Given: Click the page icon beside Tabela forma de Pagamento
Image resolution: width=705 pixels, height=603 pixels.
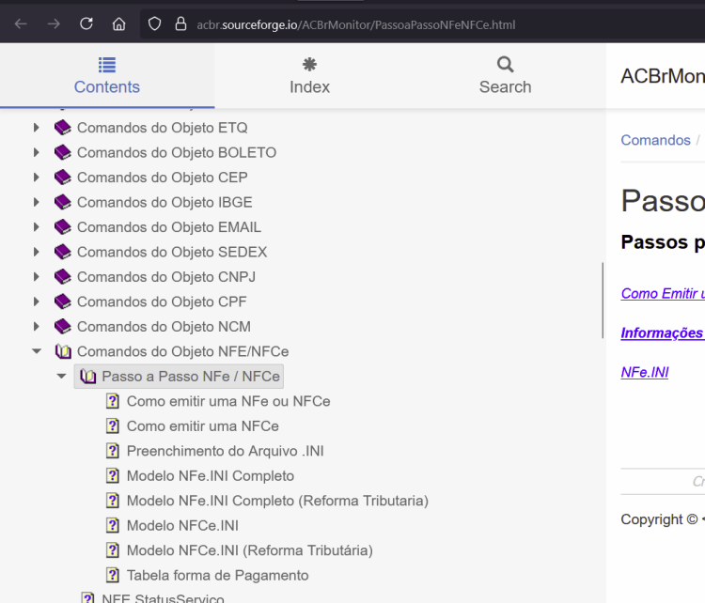Looking at the screenshot, I should tap(113, 575).
